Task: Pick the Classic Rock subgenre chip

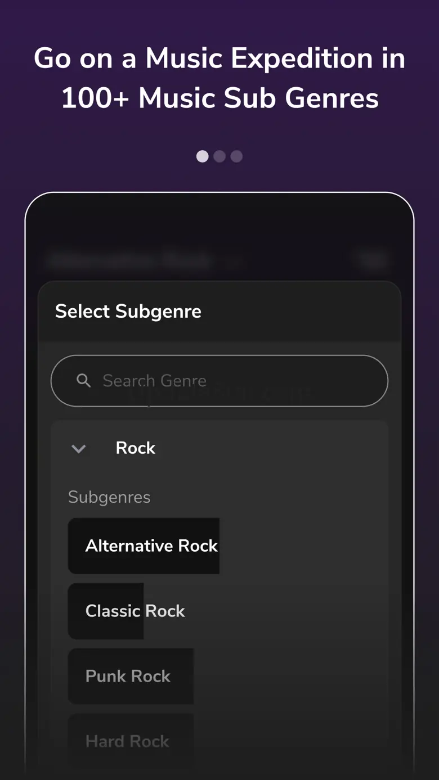Action: coord(135,611)
